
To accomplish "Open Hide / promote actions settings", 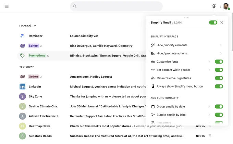I will click(172, 53).
